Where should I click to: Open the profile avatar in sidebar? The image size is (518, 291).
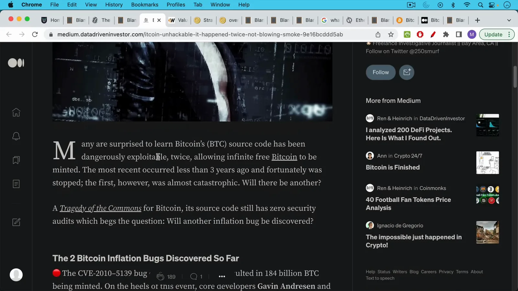pyautogui.click(x=16, y=275)
